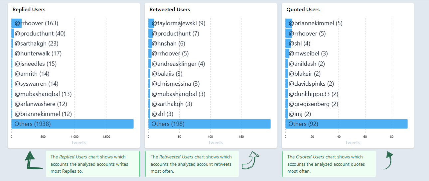This screenshot has width=429, height=181.
Task: Click the Others (92) bar in Quoted Users
Action: coord(346,124)
